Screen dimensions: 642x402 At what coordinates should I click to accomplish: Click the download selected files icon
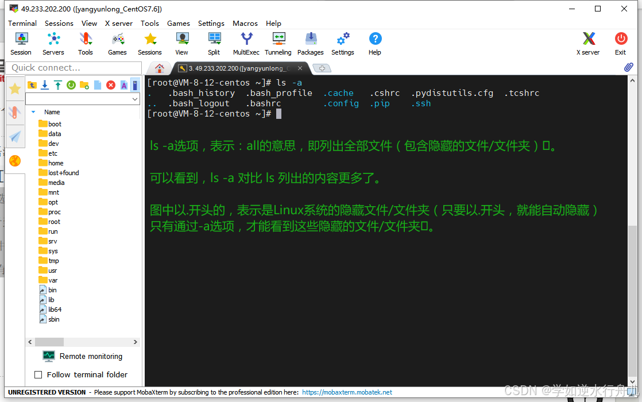[45, 85]
